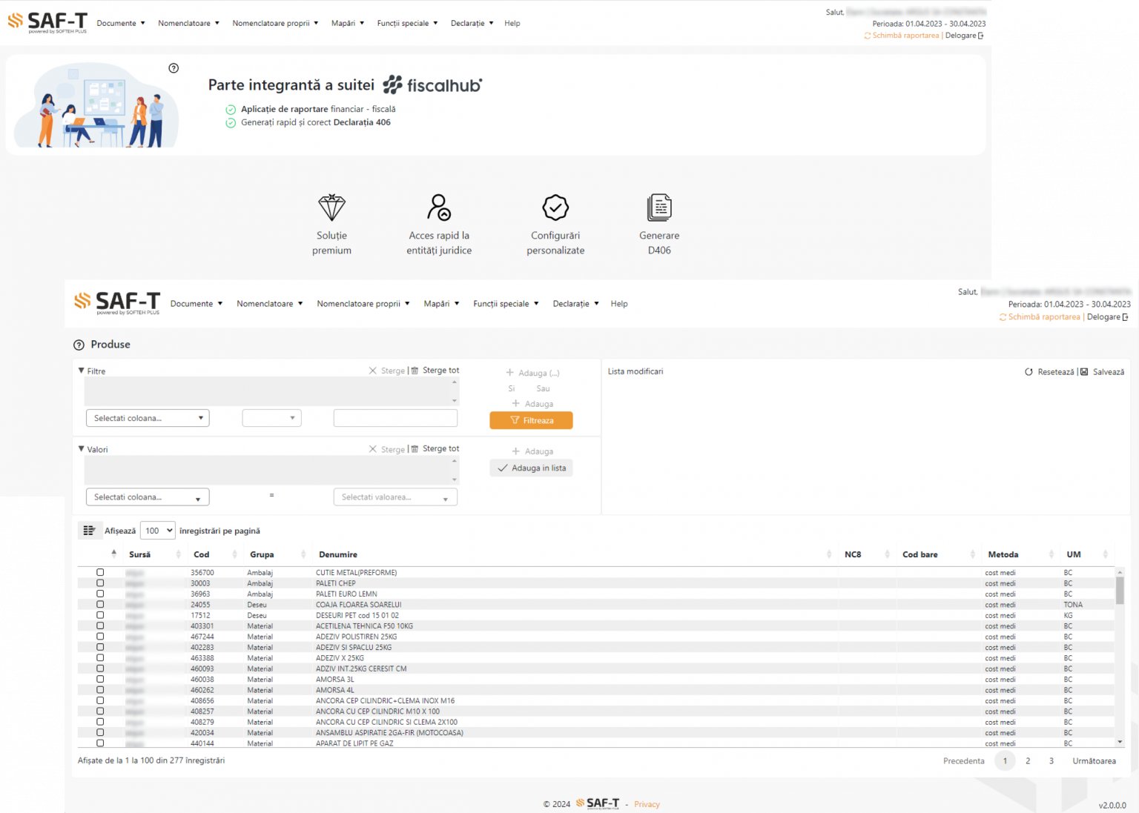Click the Soluție premium diamond icon
Viewport: 1139px width, 813px height.
[x=331, y=208]
